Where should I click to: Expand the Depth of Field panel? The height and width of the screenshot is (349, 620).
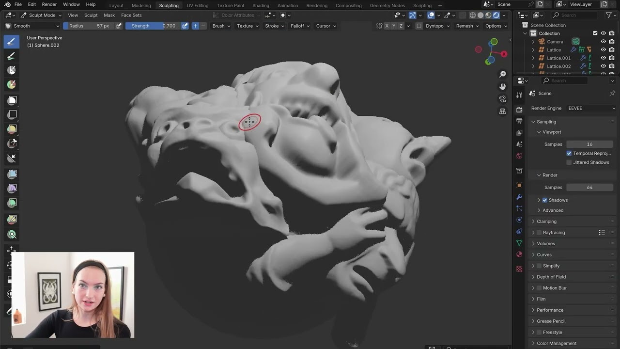point(551,277)
